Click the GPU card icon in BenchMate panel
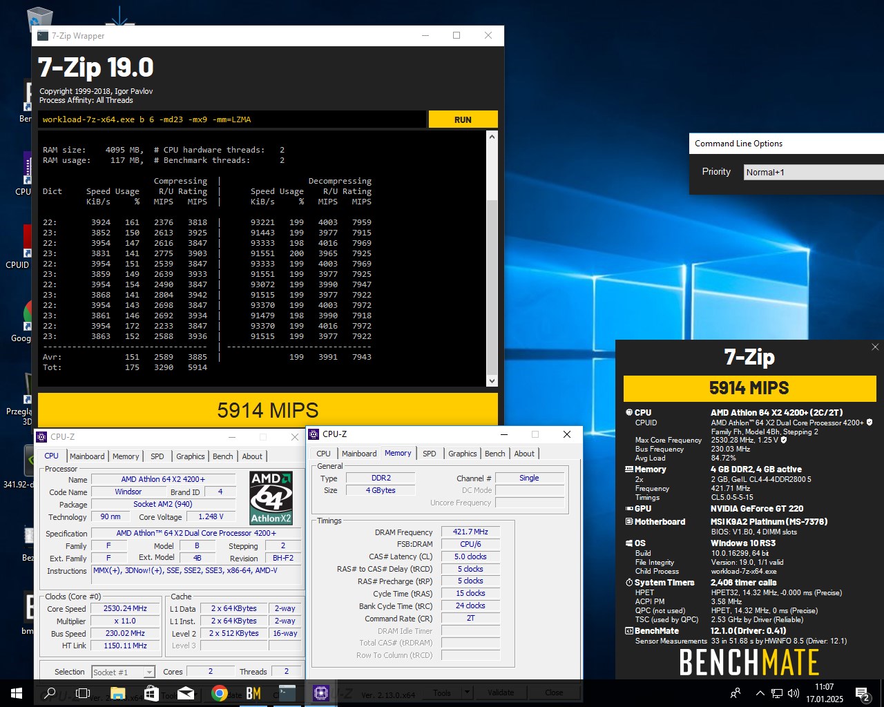This screenshot has height=707, width=884. [x=629, y=508]
